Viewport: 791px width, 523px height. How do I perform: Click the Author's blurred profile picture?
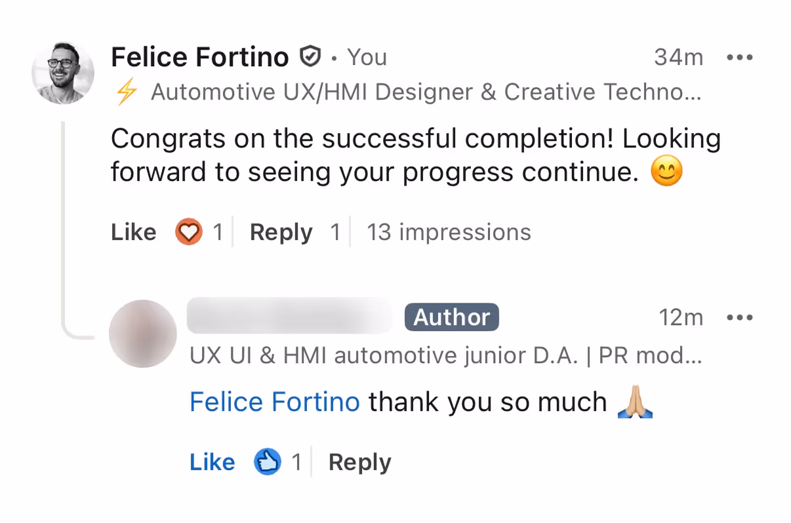point(142,334)
